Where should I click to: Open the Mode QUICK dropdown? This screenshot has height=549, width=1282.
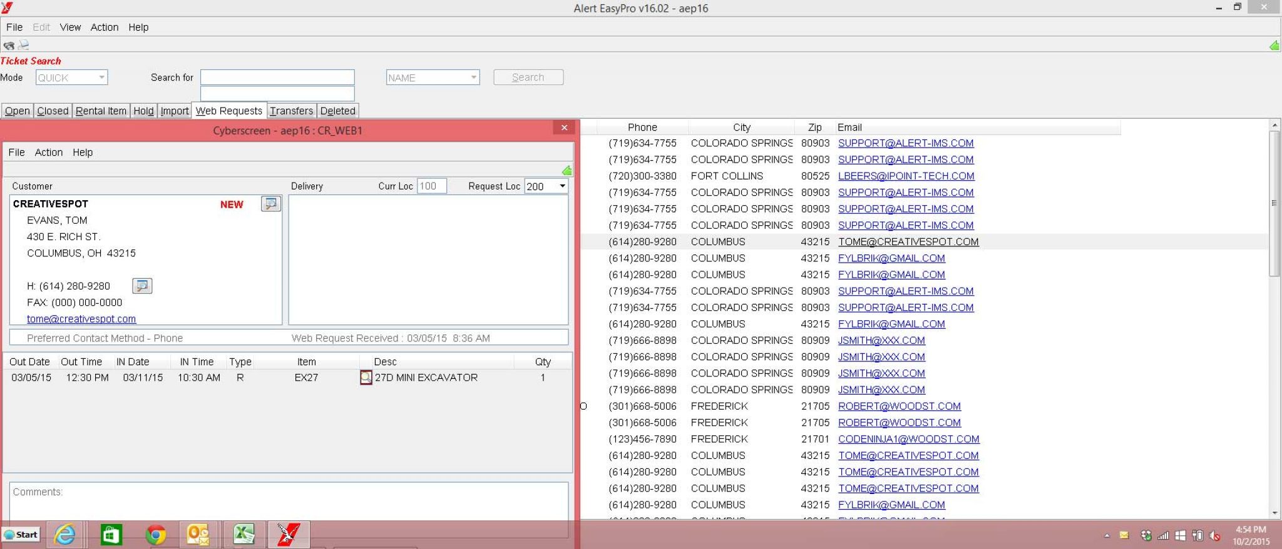click(x=101, y=78)
